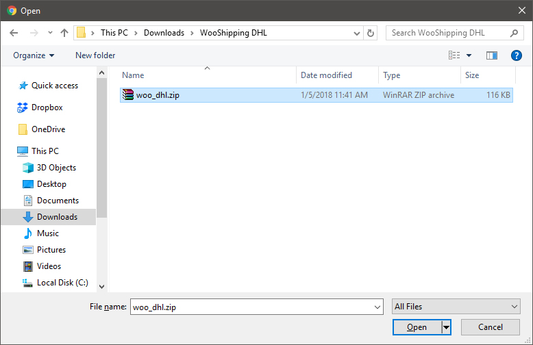Viewport: 533px width, 345px height.
Task: Open the split arrow beside Open button
Action: pyautogui.click(x=447, y=327)
